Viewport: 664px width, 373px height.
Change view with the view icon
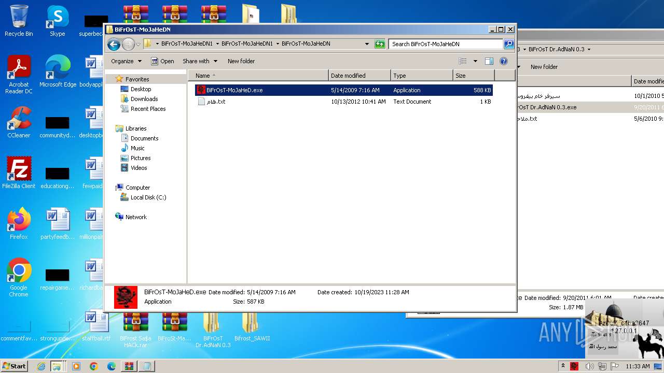463,61
